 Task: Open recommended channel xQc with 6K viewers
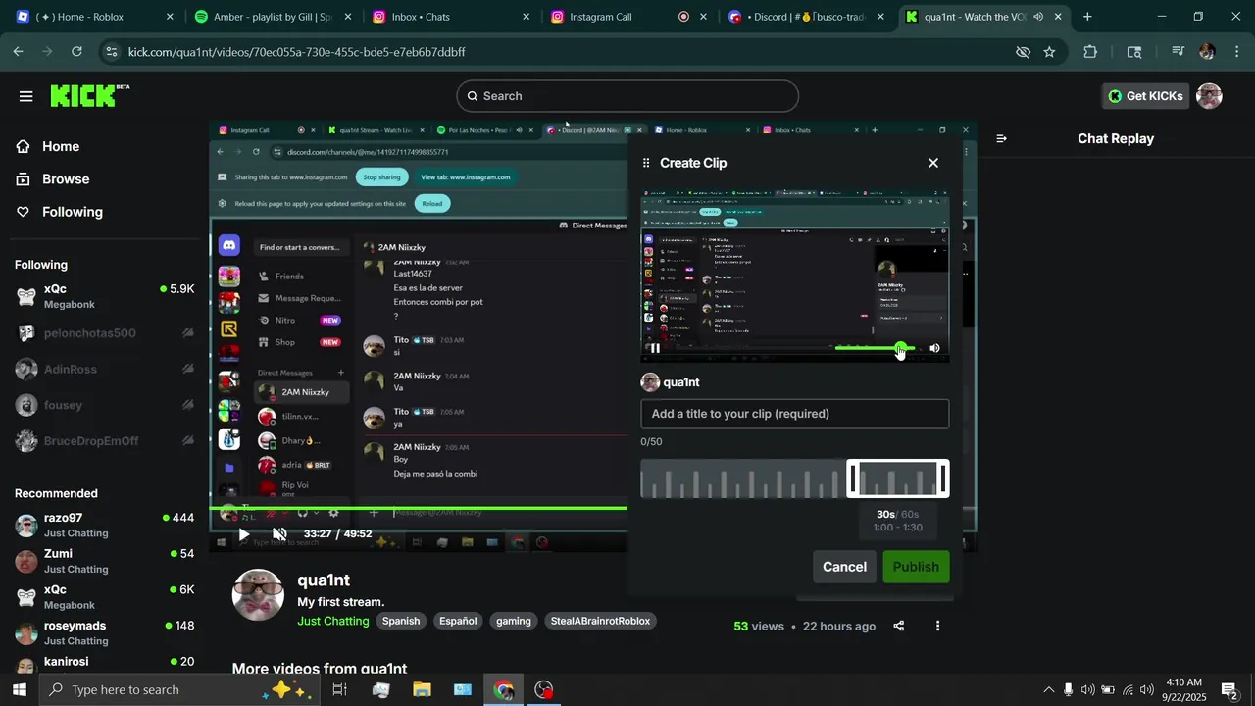105,596
